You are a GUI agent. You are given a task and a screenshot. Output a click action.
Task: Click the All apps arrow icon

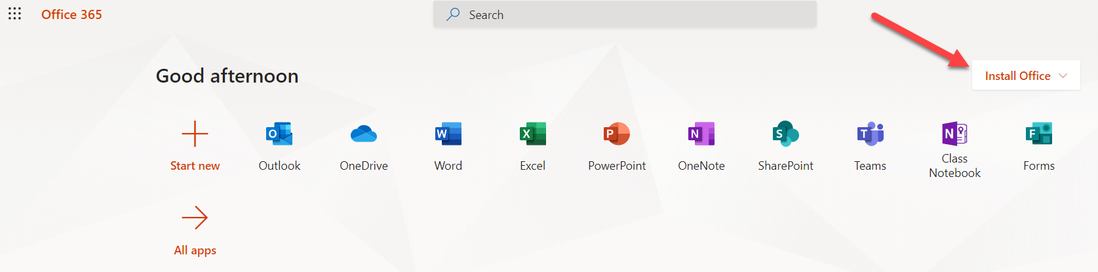195,218
